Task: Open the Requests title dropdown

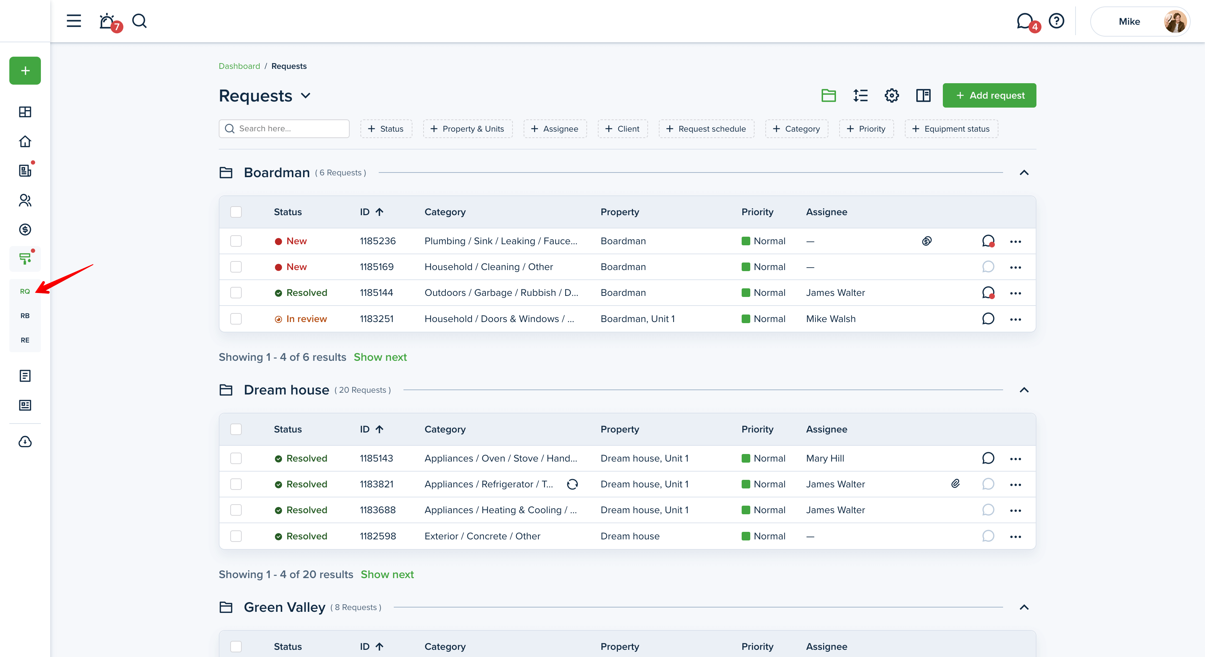Action: click(306, 96)
